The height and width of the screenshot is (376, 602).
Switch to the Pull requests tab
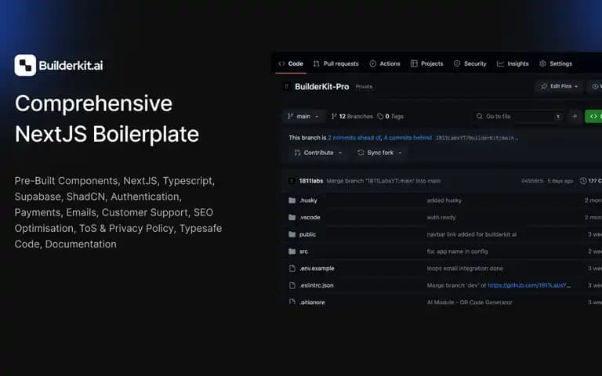(x=336, y=63)
